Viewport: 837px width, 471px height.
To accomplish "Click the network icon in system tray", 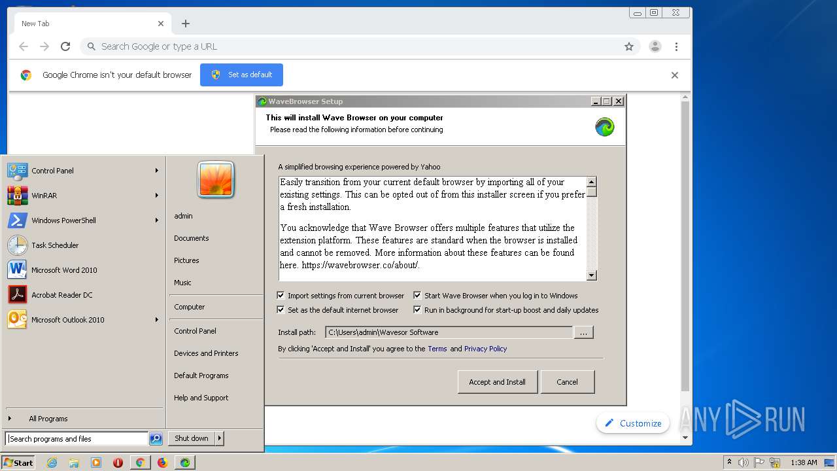I will [775, 462].
